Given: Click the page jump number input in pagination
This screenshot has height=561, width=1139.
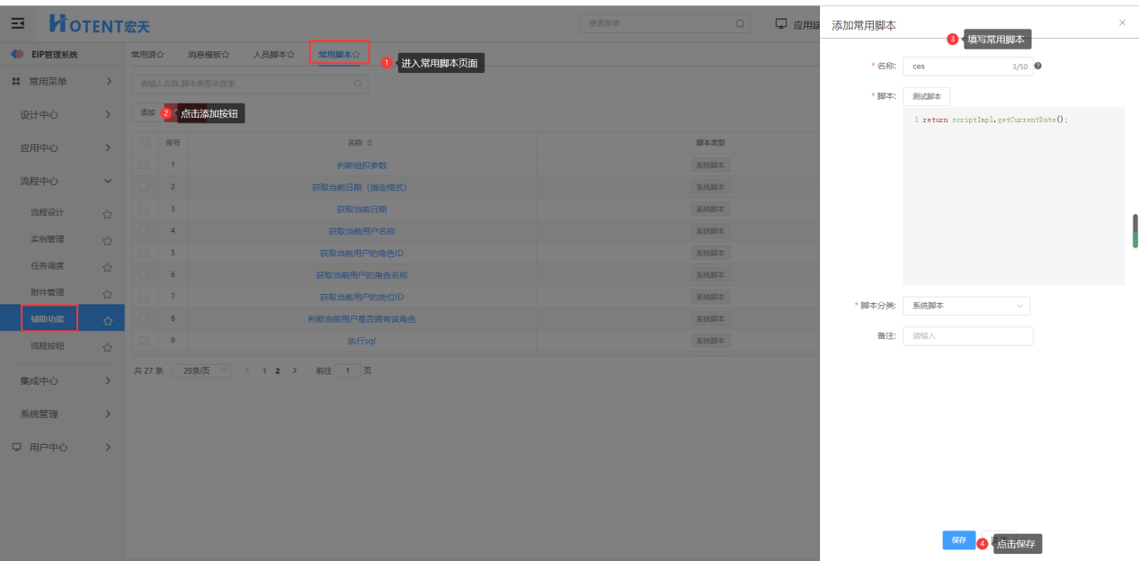Looking at the screenshot, I should point(348,370).
